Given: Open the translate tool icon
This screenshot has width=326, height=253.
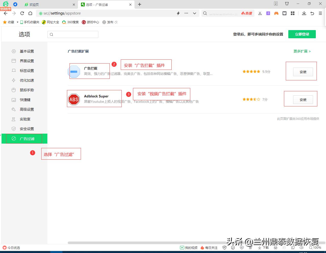Looking at the screenshot, I should (268, 13).
